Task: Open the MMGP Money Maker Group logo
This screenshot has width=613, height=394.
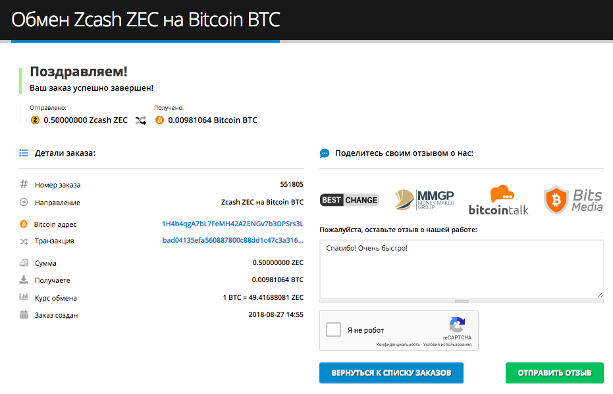Action: pos(424,199)
